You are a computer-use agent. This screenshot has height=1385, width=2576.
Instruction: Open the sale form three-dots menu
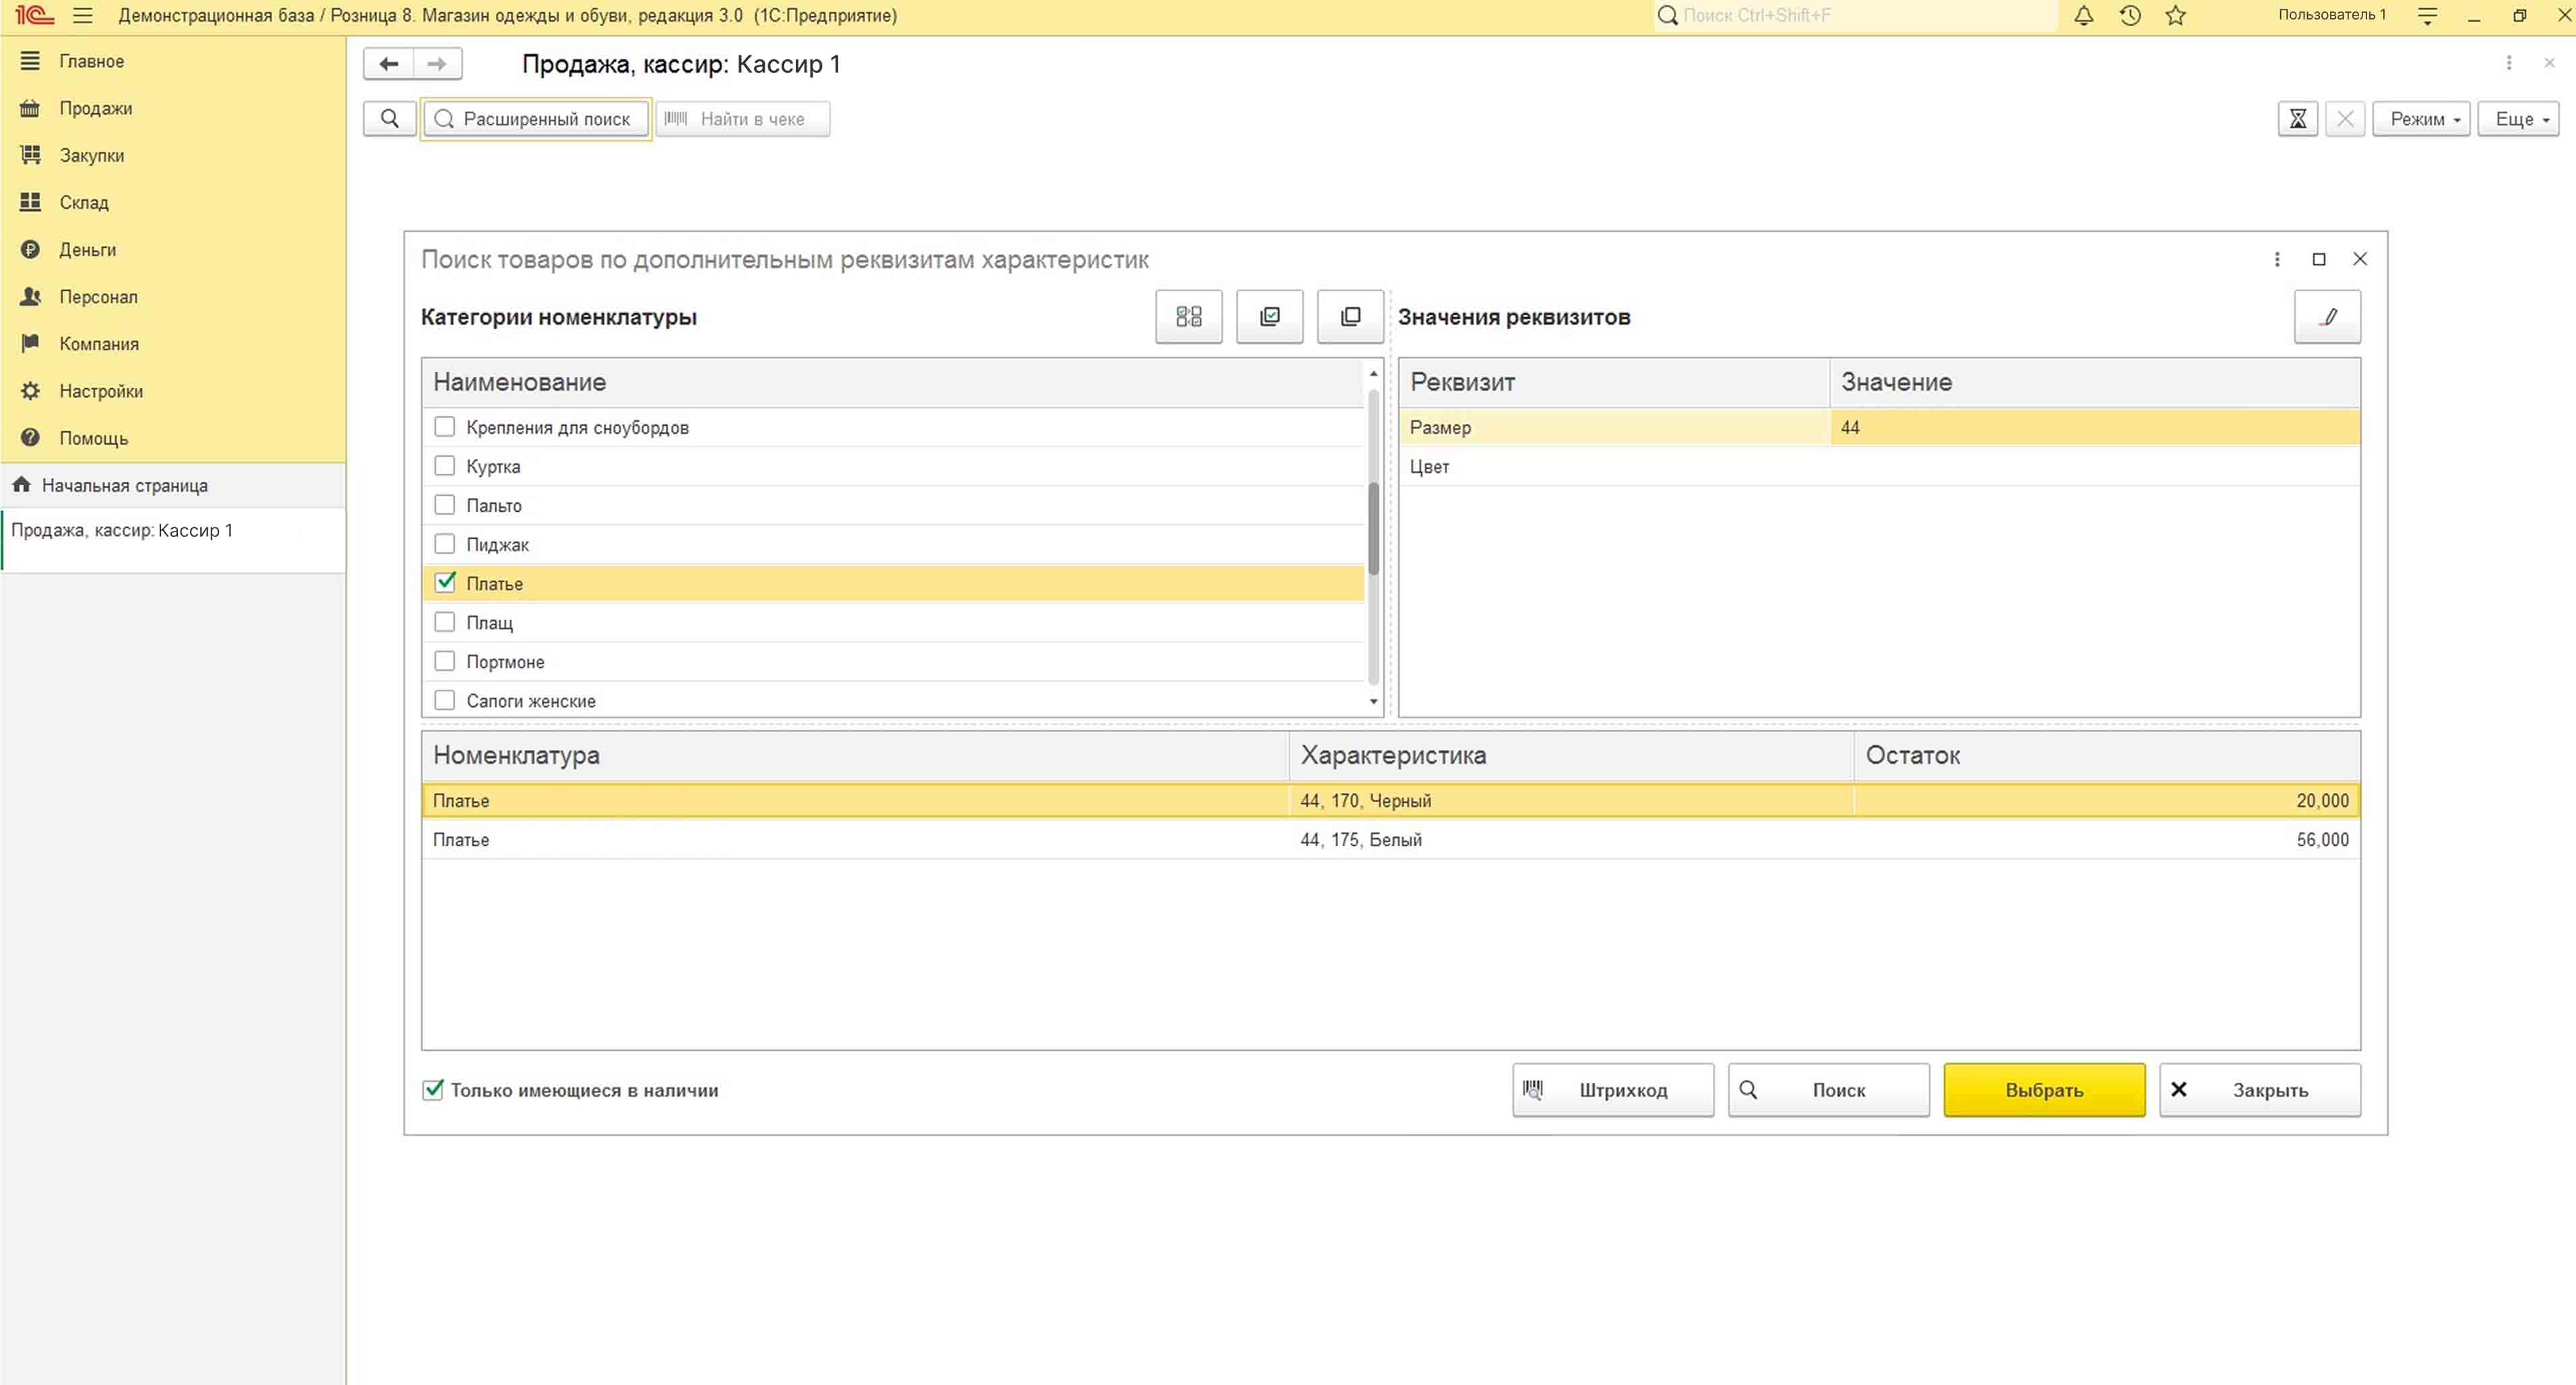pyautogui.click(x=2508, y=63)
